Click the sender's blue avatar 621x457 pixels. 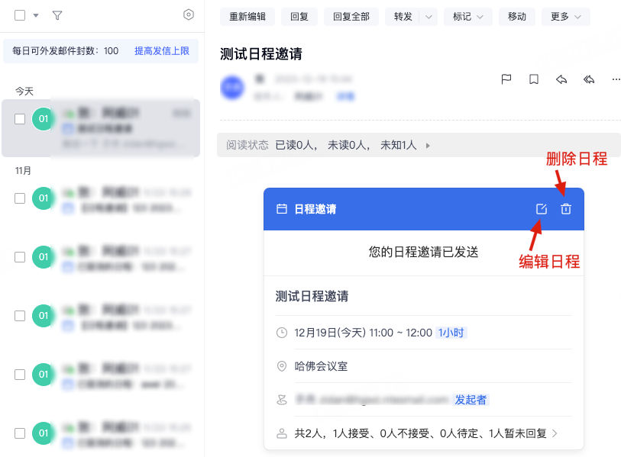tap(232, 88)
